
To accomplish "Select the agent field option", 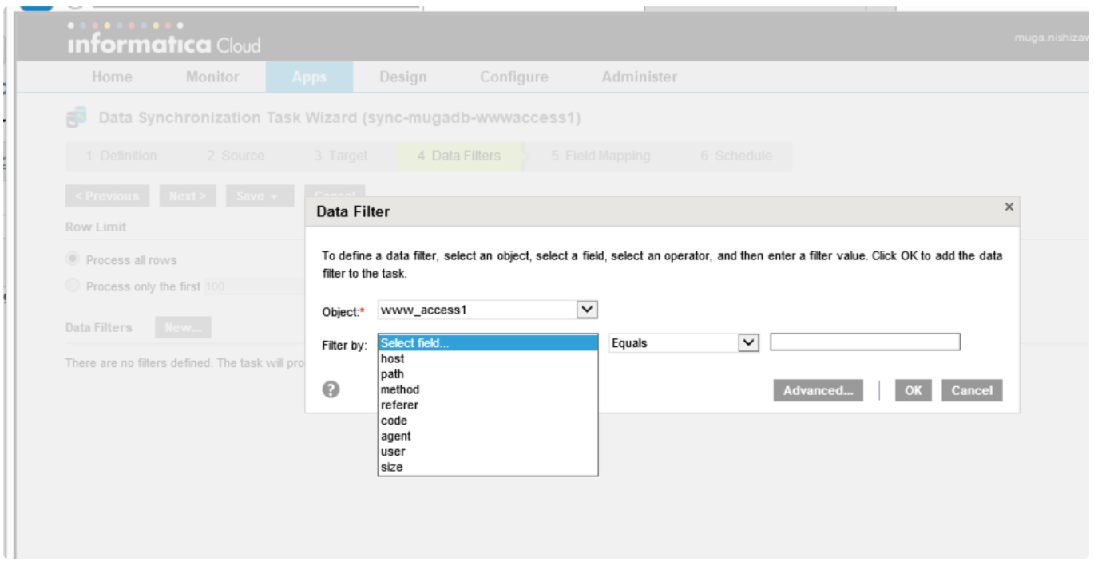I will (x=395, y=437).
